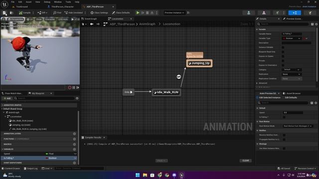Toggle Expose to Cinematics checkbox
Viewport: 319px width, 179px height.
283,65
